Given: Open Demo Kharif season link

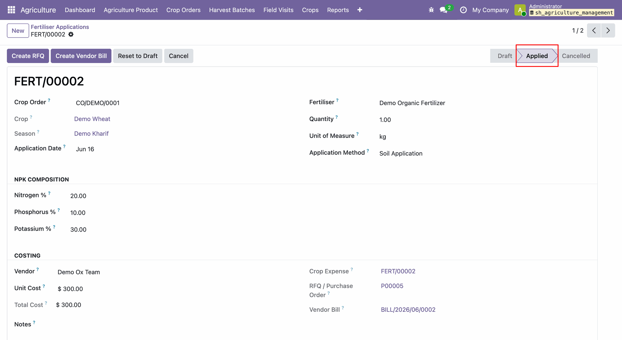Looking at the screenshot, I should click(x=91, y=134).
